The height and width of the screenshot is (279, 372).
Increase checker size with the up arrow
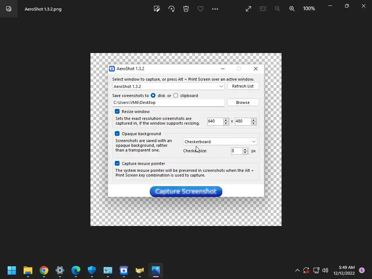[x=245, y=149]
